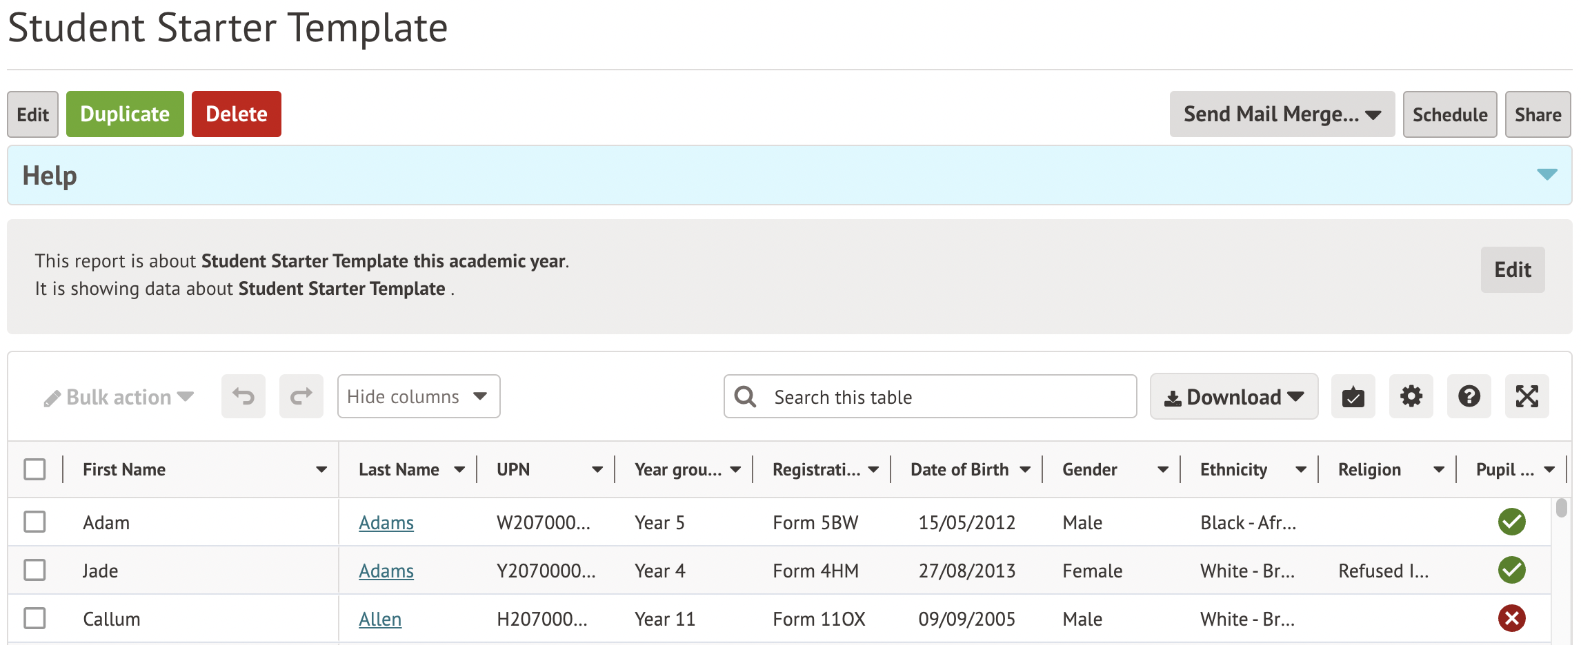Screen dimensions: 1581x645
Task: Click the undo arrow icon
Action: pos(243,396)
